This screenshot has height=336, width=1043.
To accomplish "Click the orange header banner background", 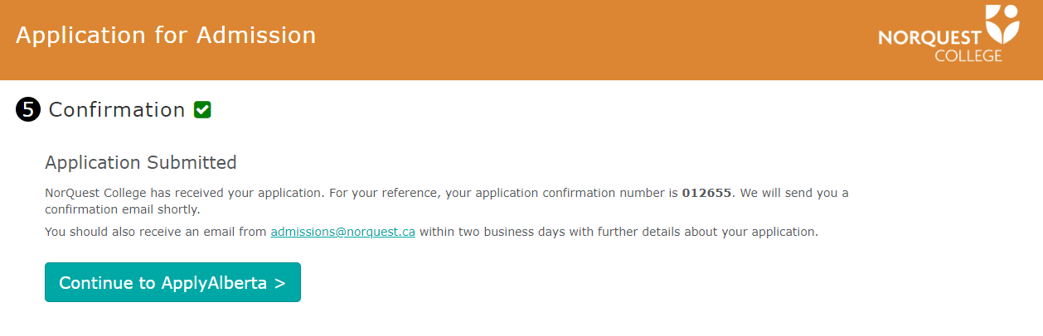I will (580, 40).
